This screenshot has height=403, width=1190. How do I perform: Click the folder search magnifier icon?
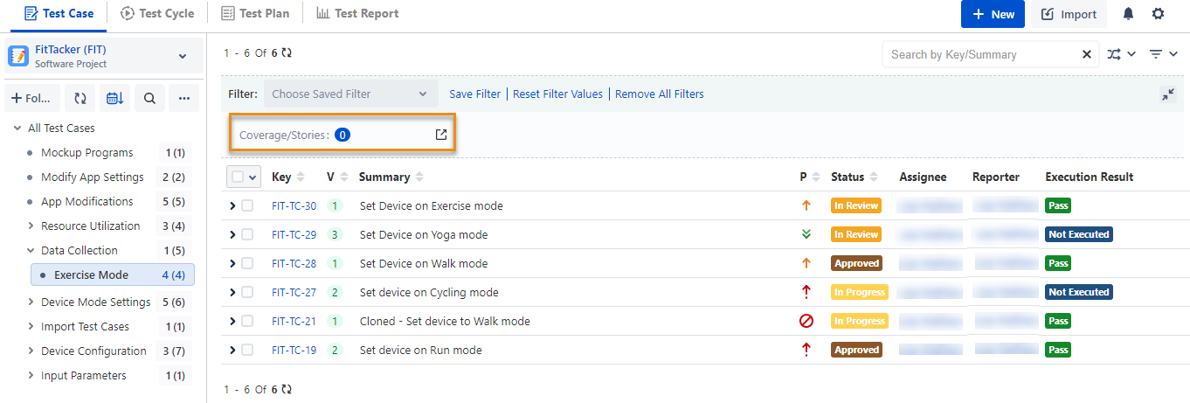(149, 99)
